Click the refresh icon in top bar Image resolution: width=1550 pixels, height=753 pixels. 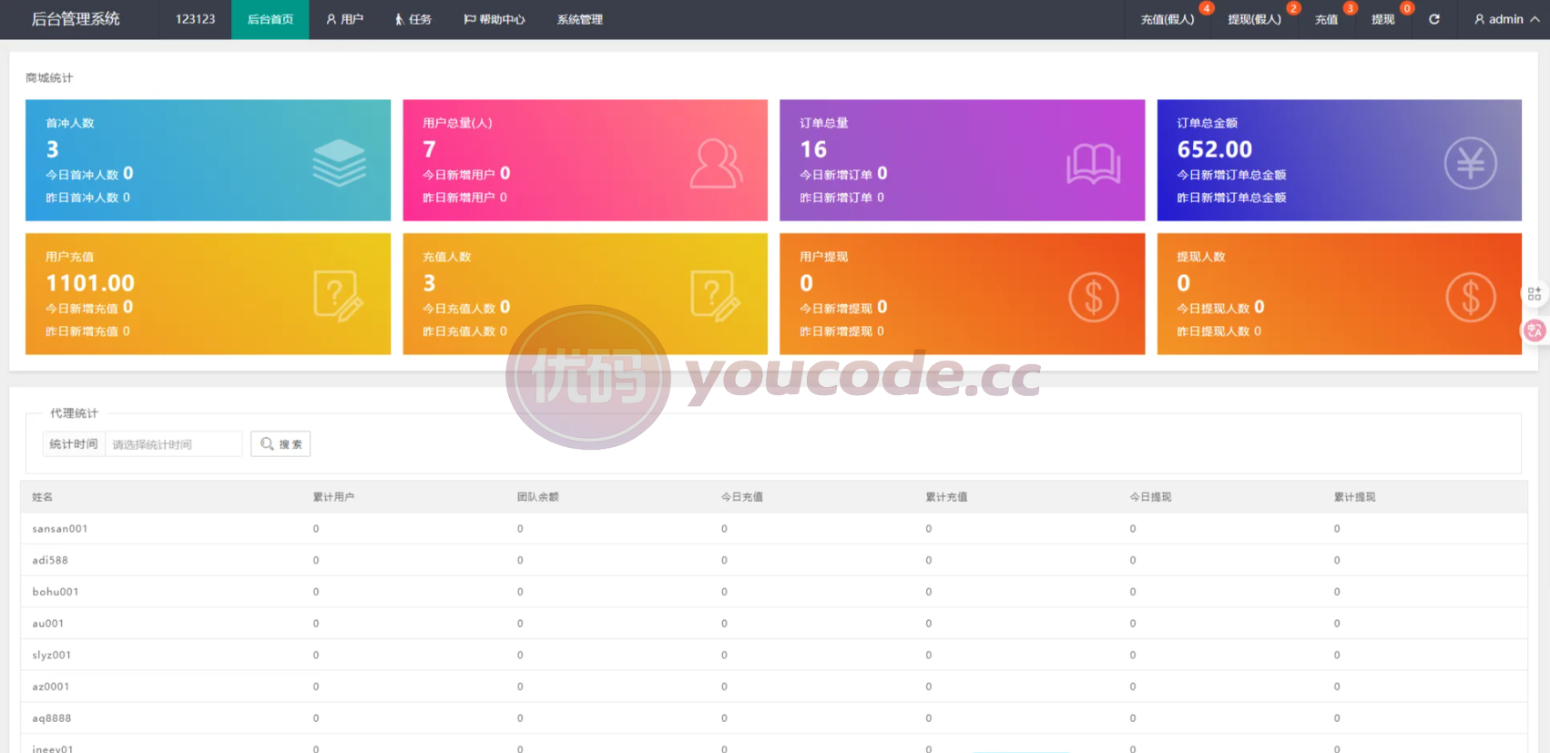[x=1434, y=19]
